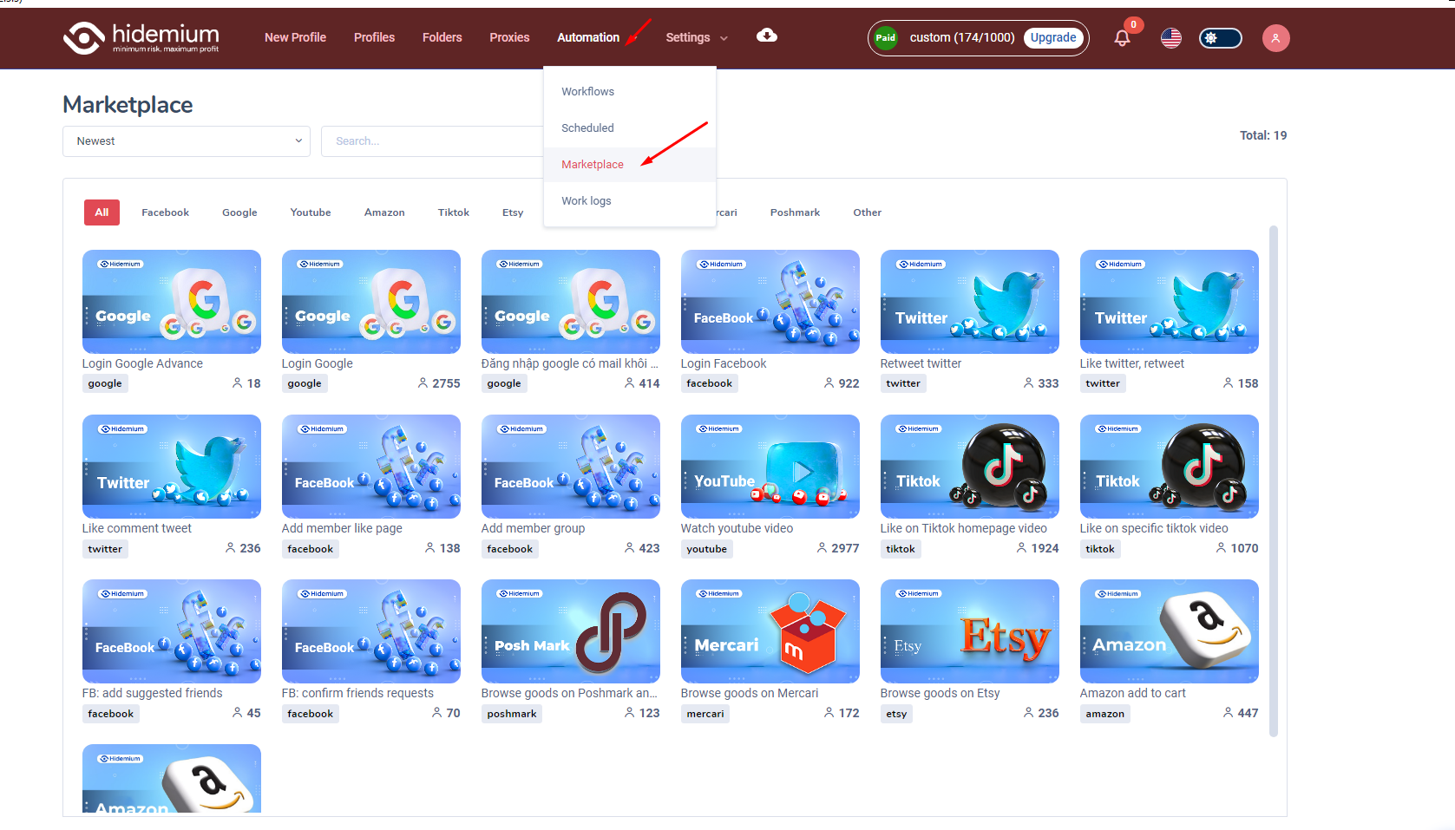Choose Work logs in the dropdown menu
1455x830 pixels.
[x=586, y=201]
